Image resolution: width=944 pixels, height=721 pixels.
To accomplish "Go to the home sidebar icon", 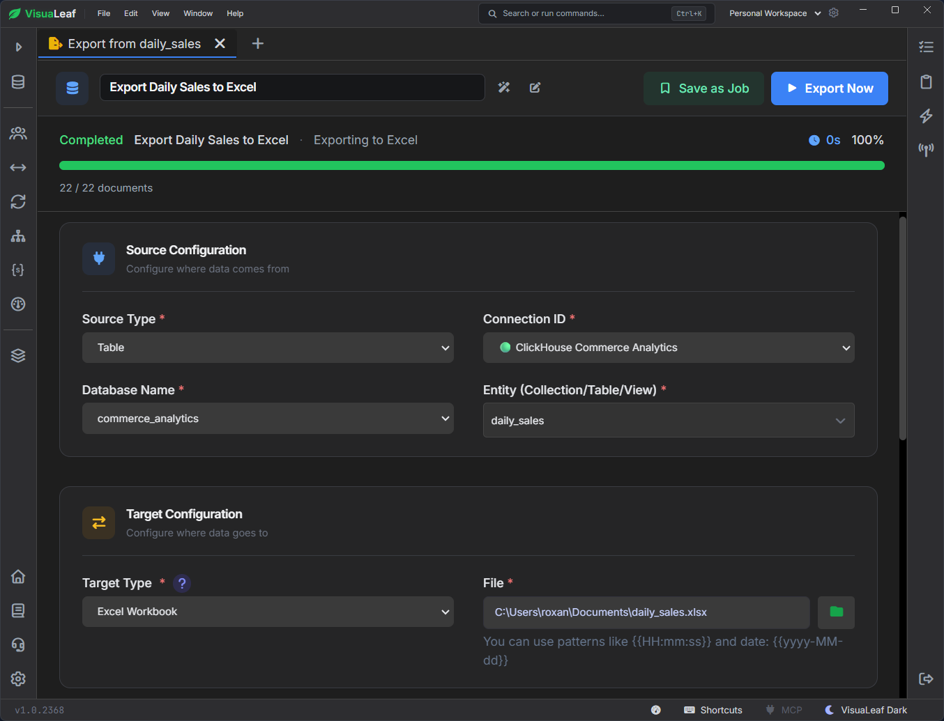I will (18, 576).
